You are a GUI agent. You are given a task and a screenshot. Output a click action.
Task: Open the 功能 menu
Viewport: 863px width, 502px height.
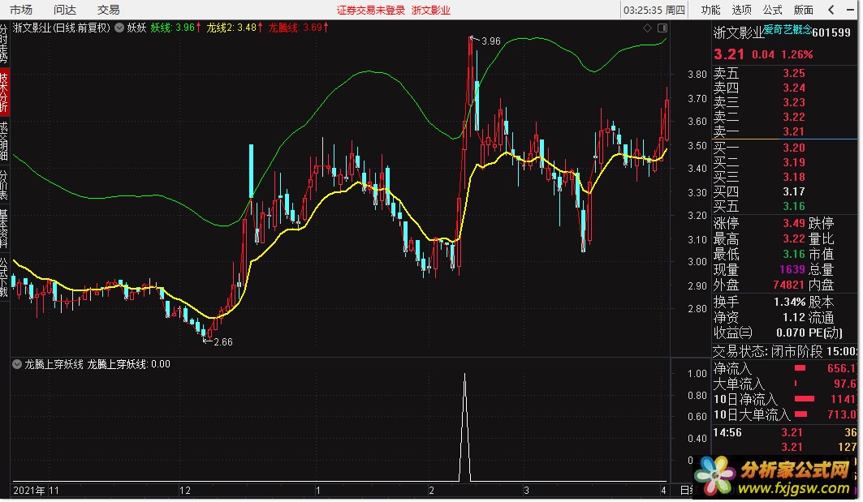(710, 10)
